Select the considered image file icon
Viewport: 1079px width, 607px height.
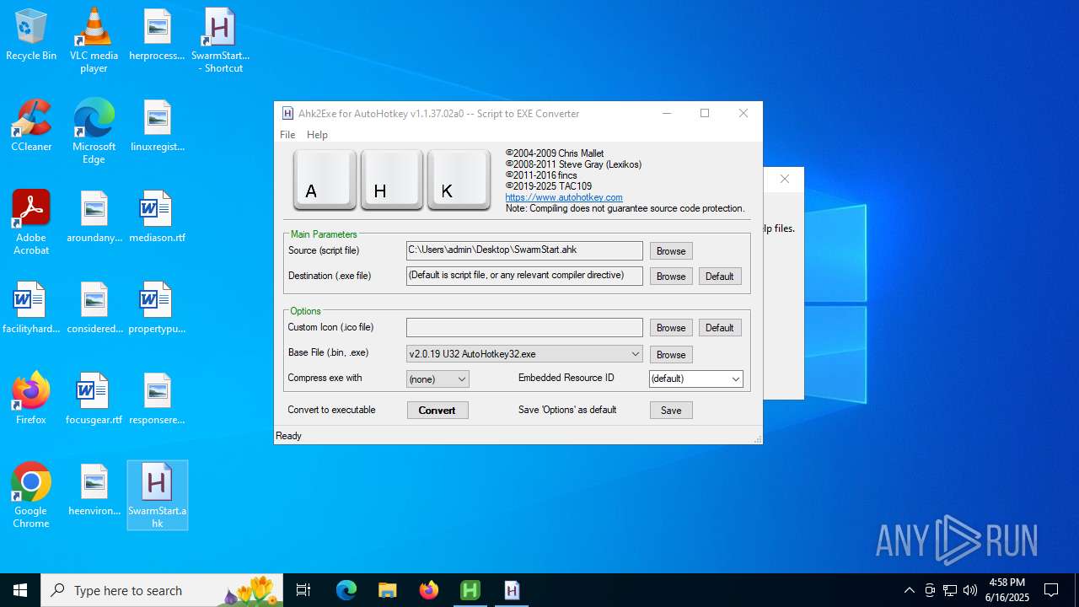pos(94,308)
